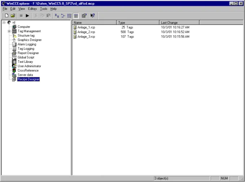Viewport: 245px width, 183px height.
Task: Switch to large icons view
Action: pyautogui.click(x=57, y=16)
